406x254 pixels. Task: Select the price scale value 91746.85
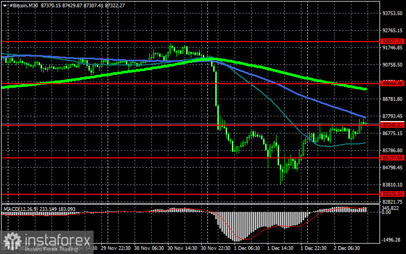click(392, 48)
